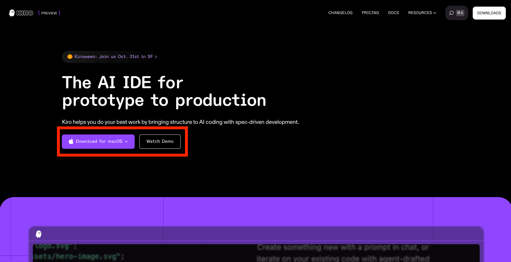Expand the RESOURCES menu
Screen dimensions: 511x262
click(x=420, y=13)
